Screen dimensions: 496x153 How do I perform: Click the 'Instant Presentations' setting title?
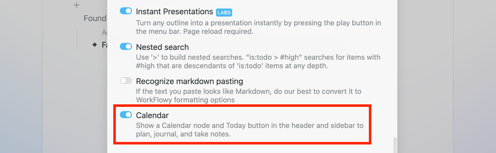174,12
